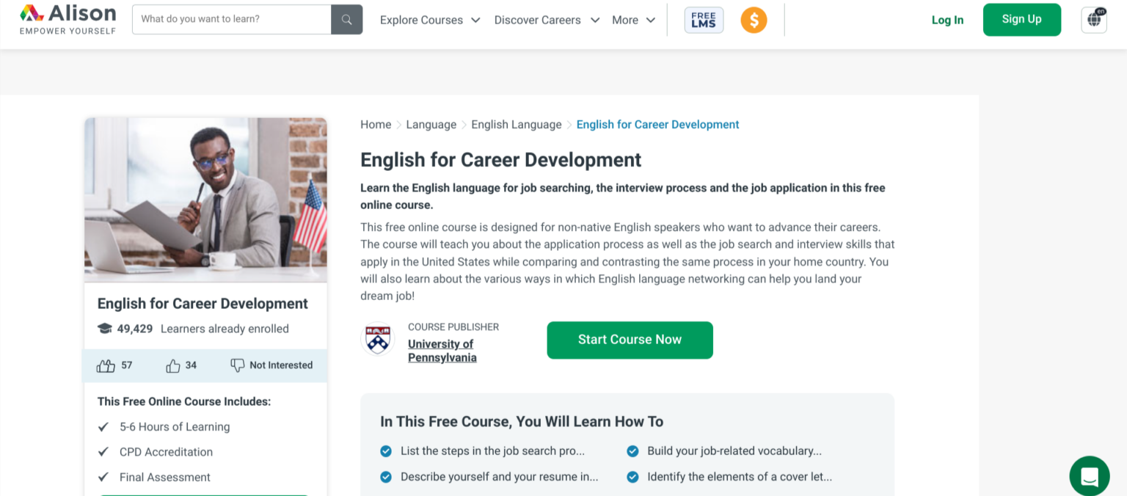Click the Sign Up button
The image size is (1127, 496).
click(x=1021, y=19)
